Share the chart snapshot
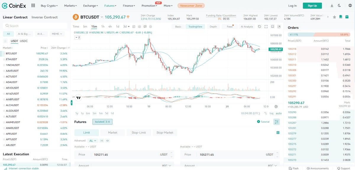The width and height of the screenshot is (355, 170). pyautogui.click(x=279, y=27)
